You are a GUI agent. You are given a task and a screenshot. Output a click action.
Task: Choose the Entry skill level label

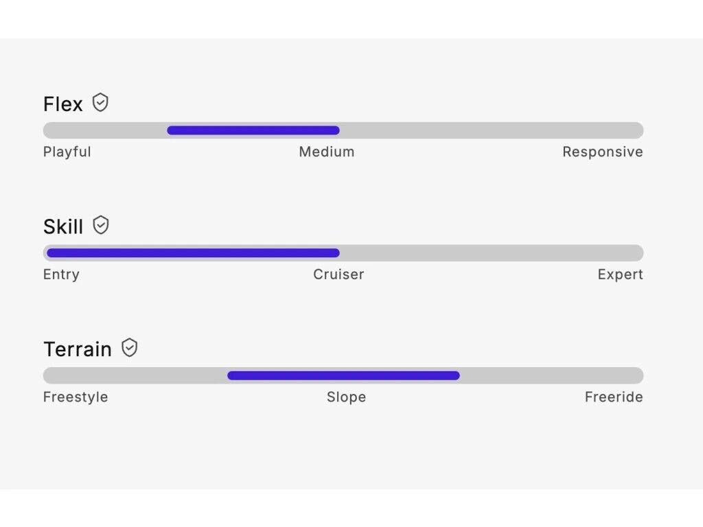pos(62,274)
